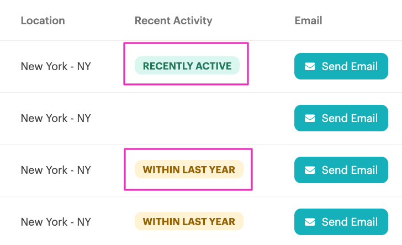The height and width of the screenshot is (245, 402).
Task: Select New York - NY in the second row
Action: click(x=56, y=118)
